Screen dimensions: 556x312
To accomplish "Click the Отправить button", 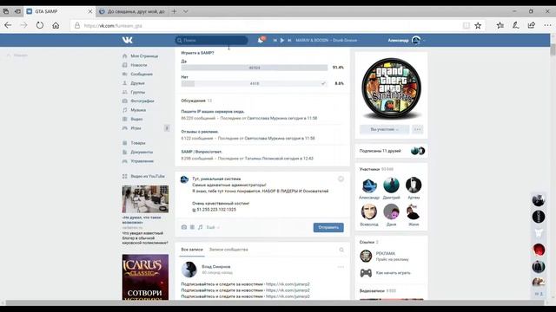I will point(328,227).
